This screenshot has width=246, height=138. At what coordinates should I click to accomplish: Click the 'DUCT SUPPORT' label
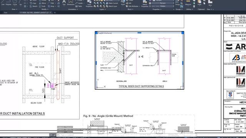pyautogui.click(x=65, y=38)
